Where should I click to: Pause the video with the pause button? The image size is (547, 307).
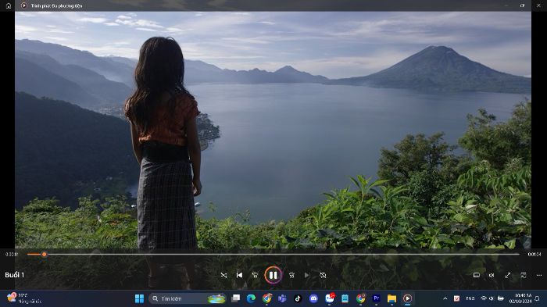[273, 275]
